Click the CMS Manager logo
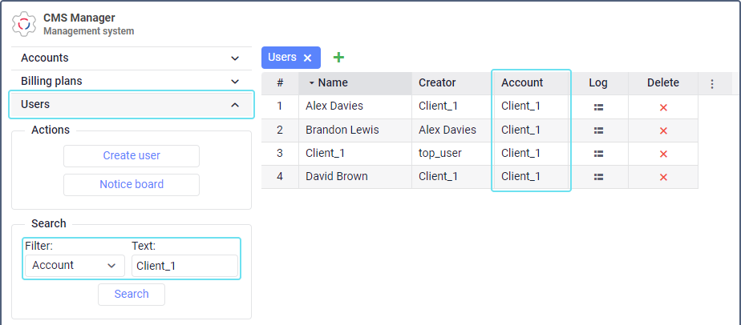Viewport: 741px width, 325px height. click(24, 24)
